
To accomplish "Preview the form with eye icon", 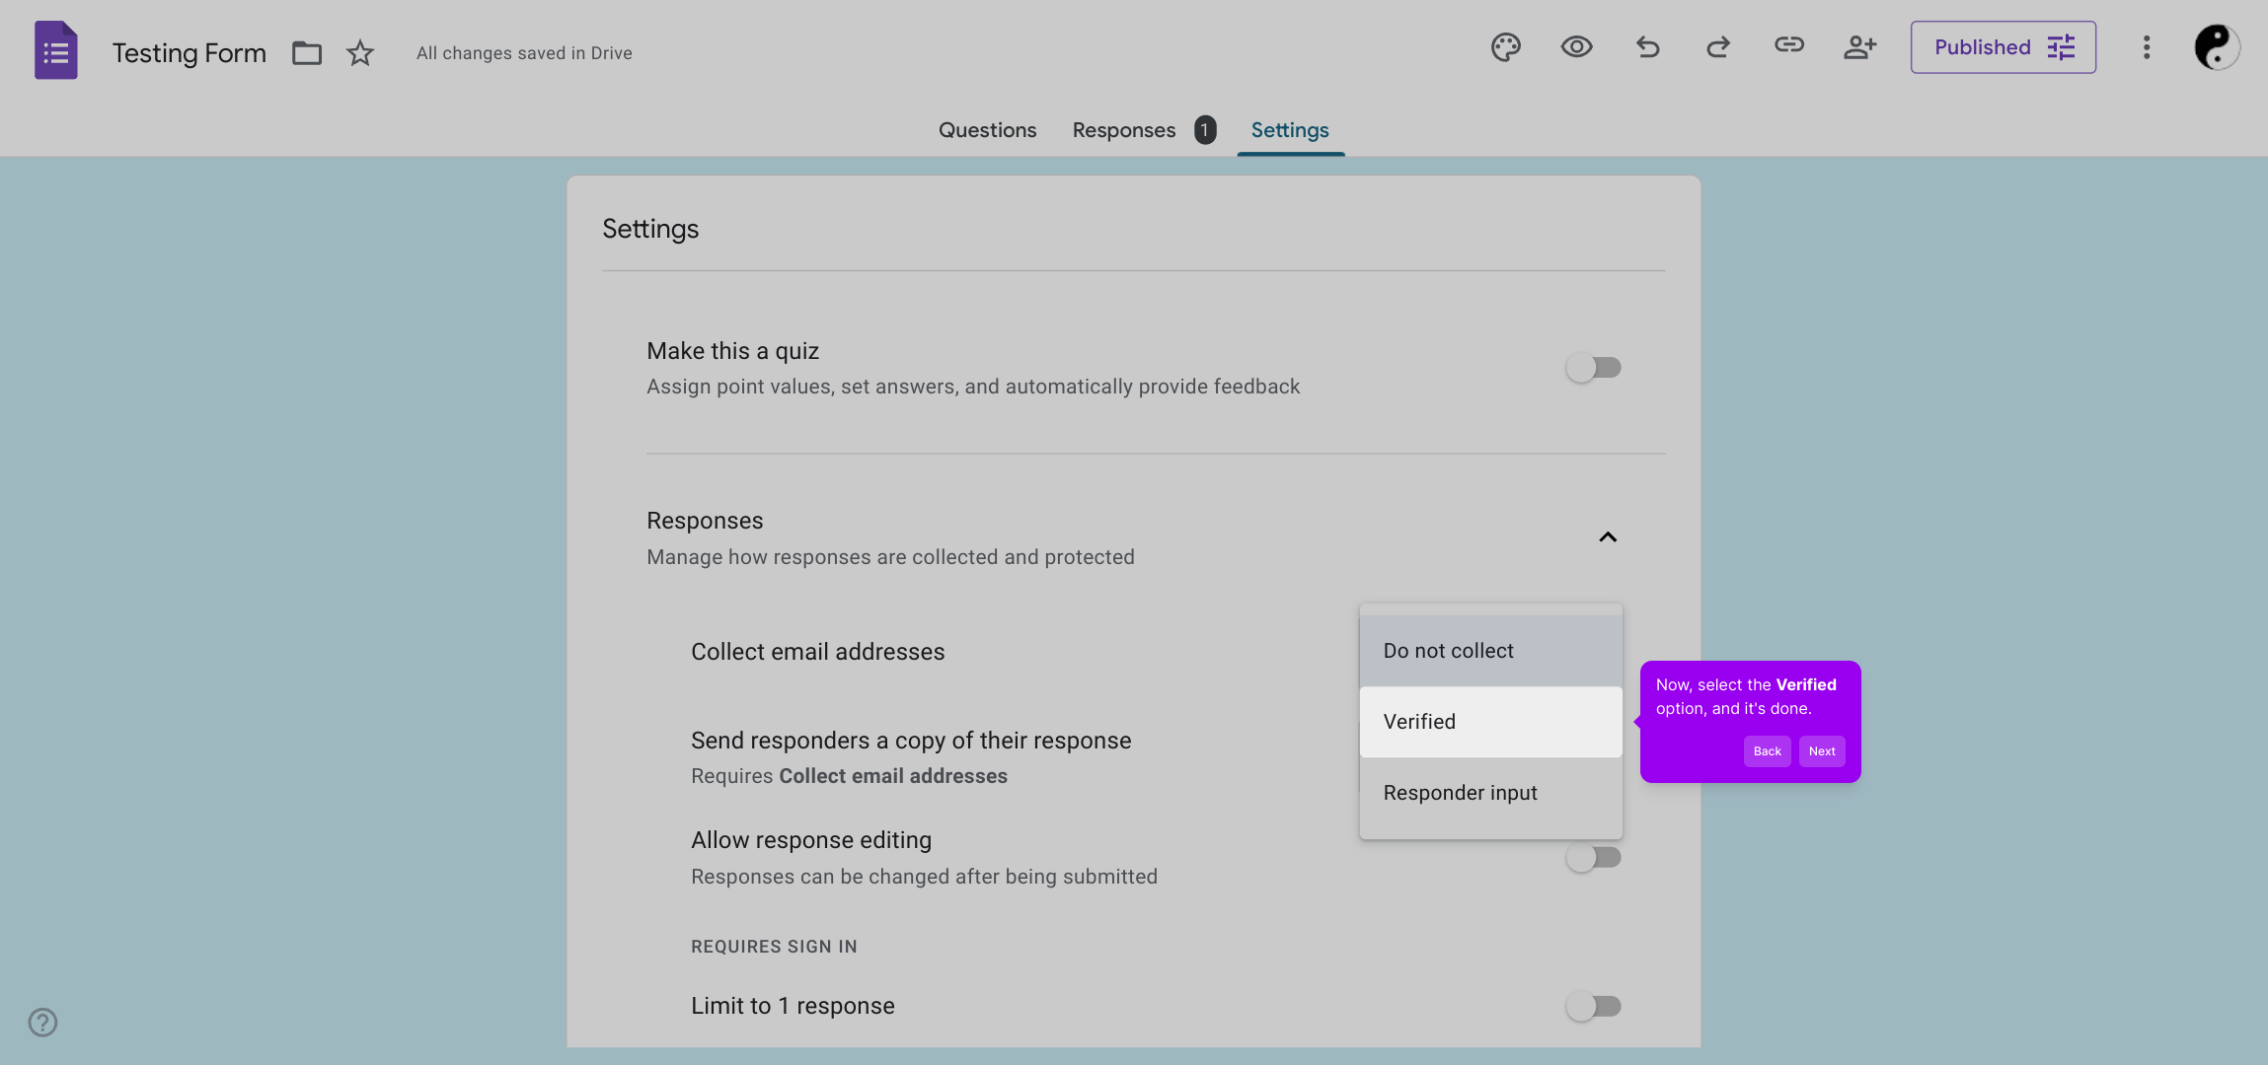I will (x=1576, y=47).
